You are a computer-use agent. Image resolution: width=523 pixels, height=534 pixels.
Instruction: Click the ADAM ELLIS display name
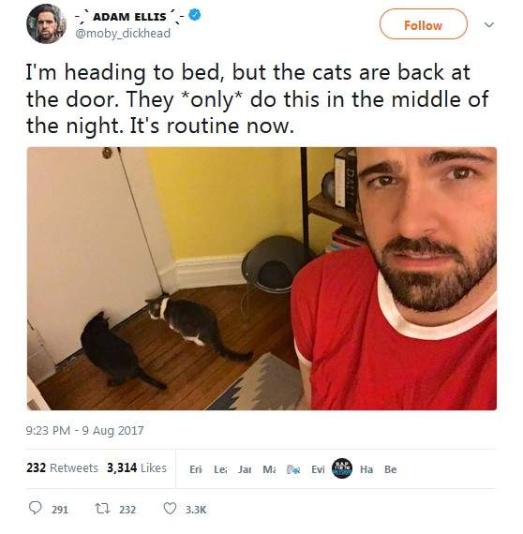click(129, 16)
